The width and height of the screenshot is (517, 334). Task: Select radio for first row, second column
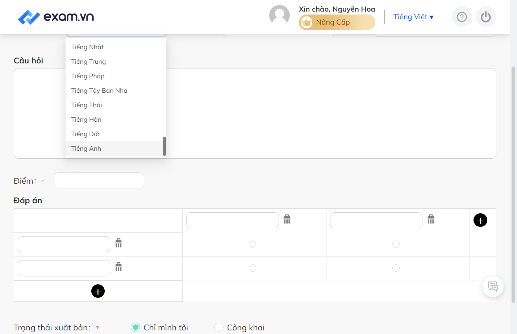pyautogui.click(x=396, y=244)
